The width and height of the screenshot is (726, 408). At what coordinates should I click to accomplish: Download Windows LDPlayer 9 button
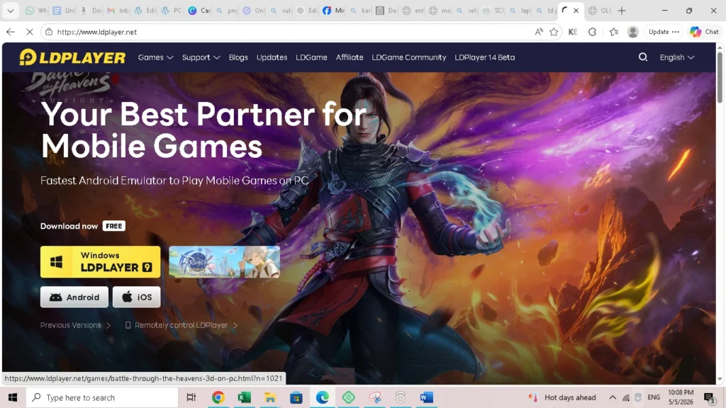[x=101, y=262]
